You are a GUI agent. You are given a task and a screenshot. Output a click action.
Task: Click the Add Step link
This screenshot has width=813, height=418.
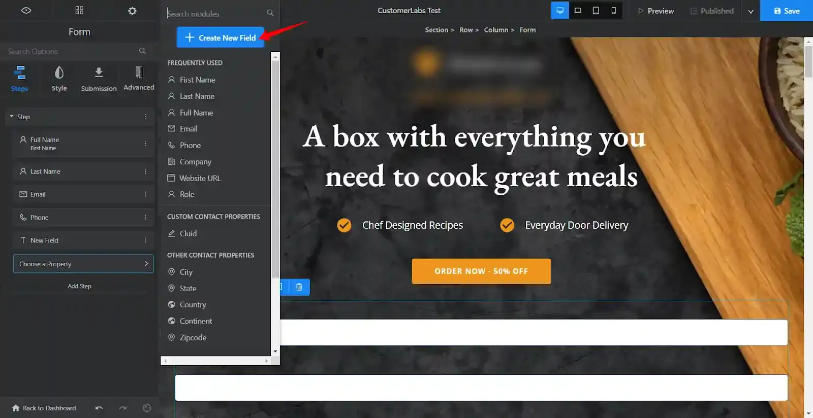79,286
